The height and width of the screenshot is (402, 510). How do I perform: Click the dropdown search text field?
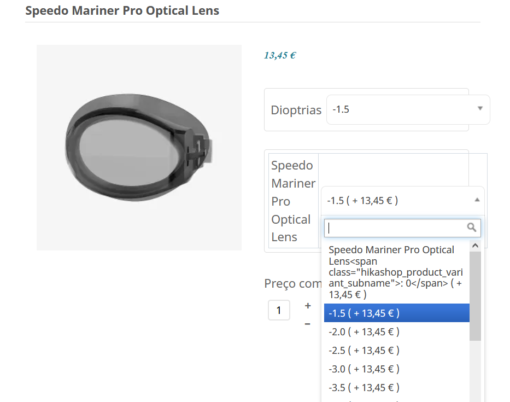pos(402,228)
